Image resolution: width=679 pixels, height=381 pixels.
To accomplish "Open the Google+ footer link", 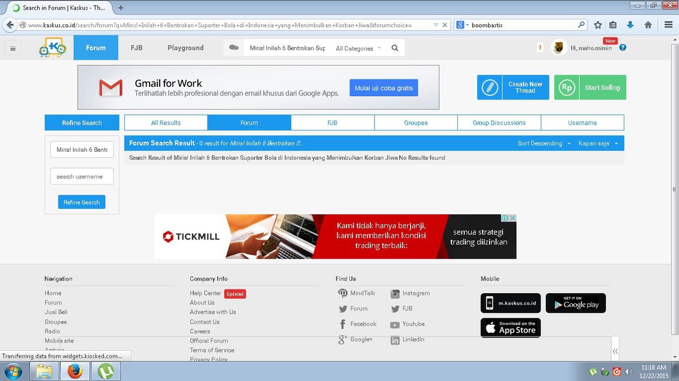I will click(355, 339).
